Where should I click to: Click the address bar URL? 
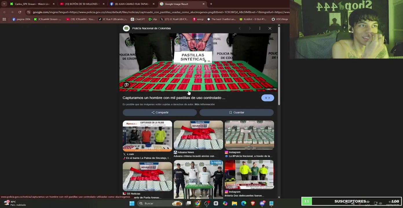pyautogui.click(x=161, y=12)
